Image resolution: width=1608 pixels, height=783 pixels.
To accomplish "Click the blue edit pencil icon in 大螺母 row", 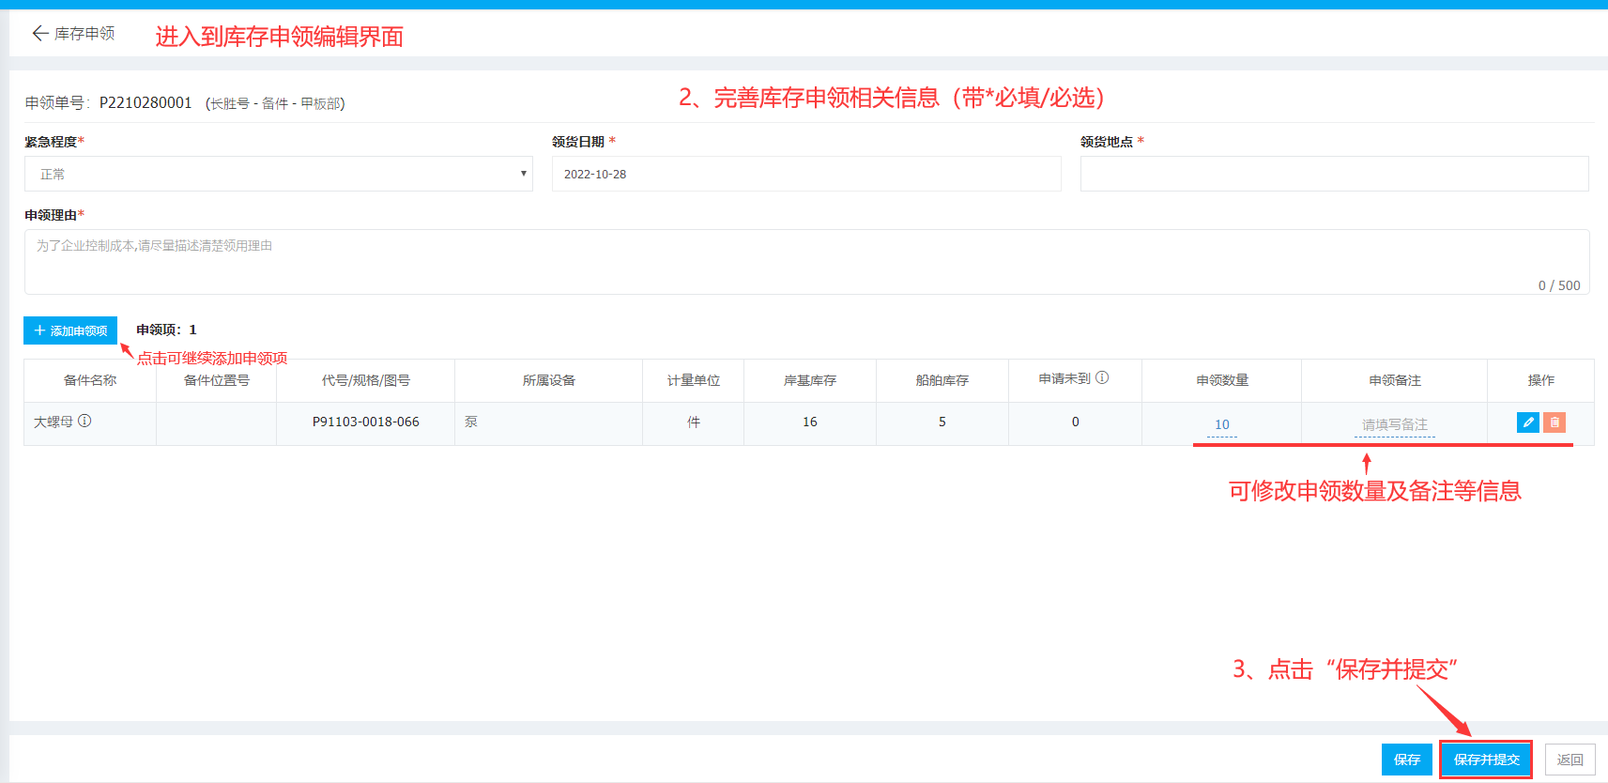I will pyautogui.click(x=1528, y=422).
